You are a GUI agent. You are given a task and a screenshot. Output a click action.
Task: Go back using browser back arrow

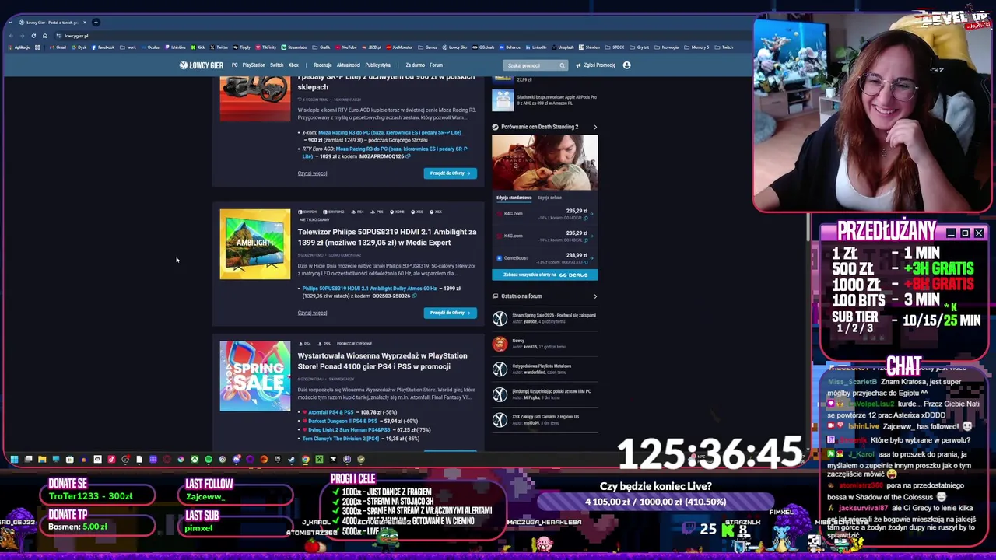(x=11, y=36)
